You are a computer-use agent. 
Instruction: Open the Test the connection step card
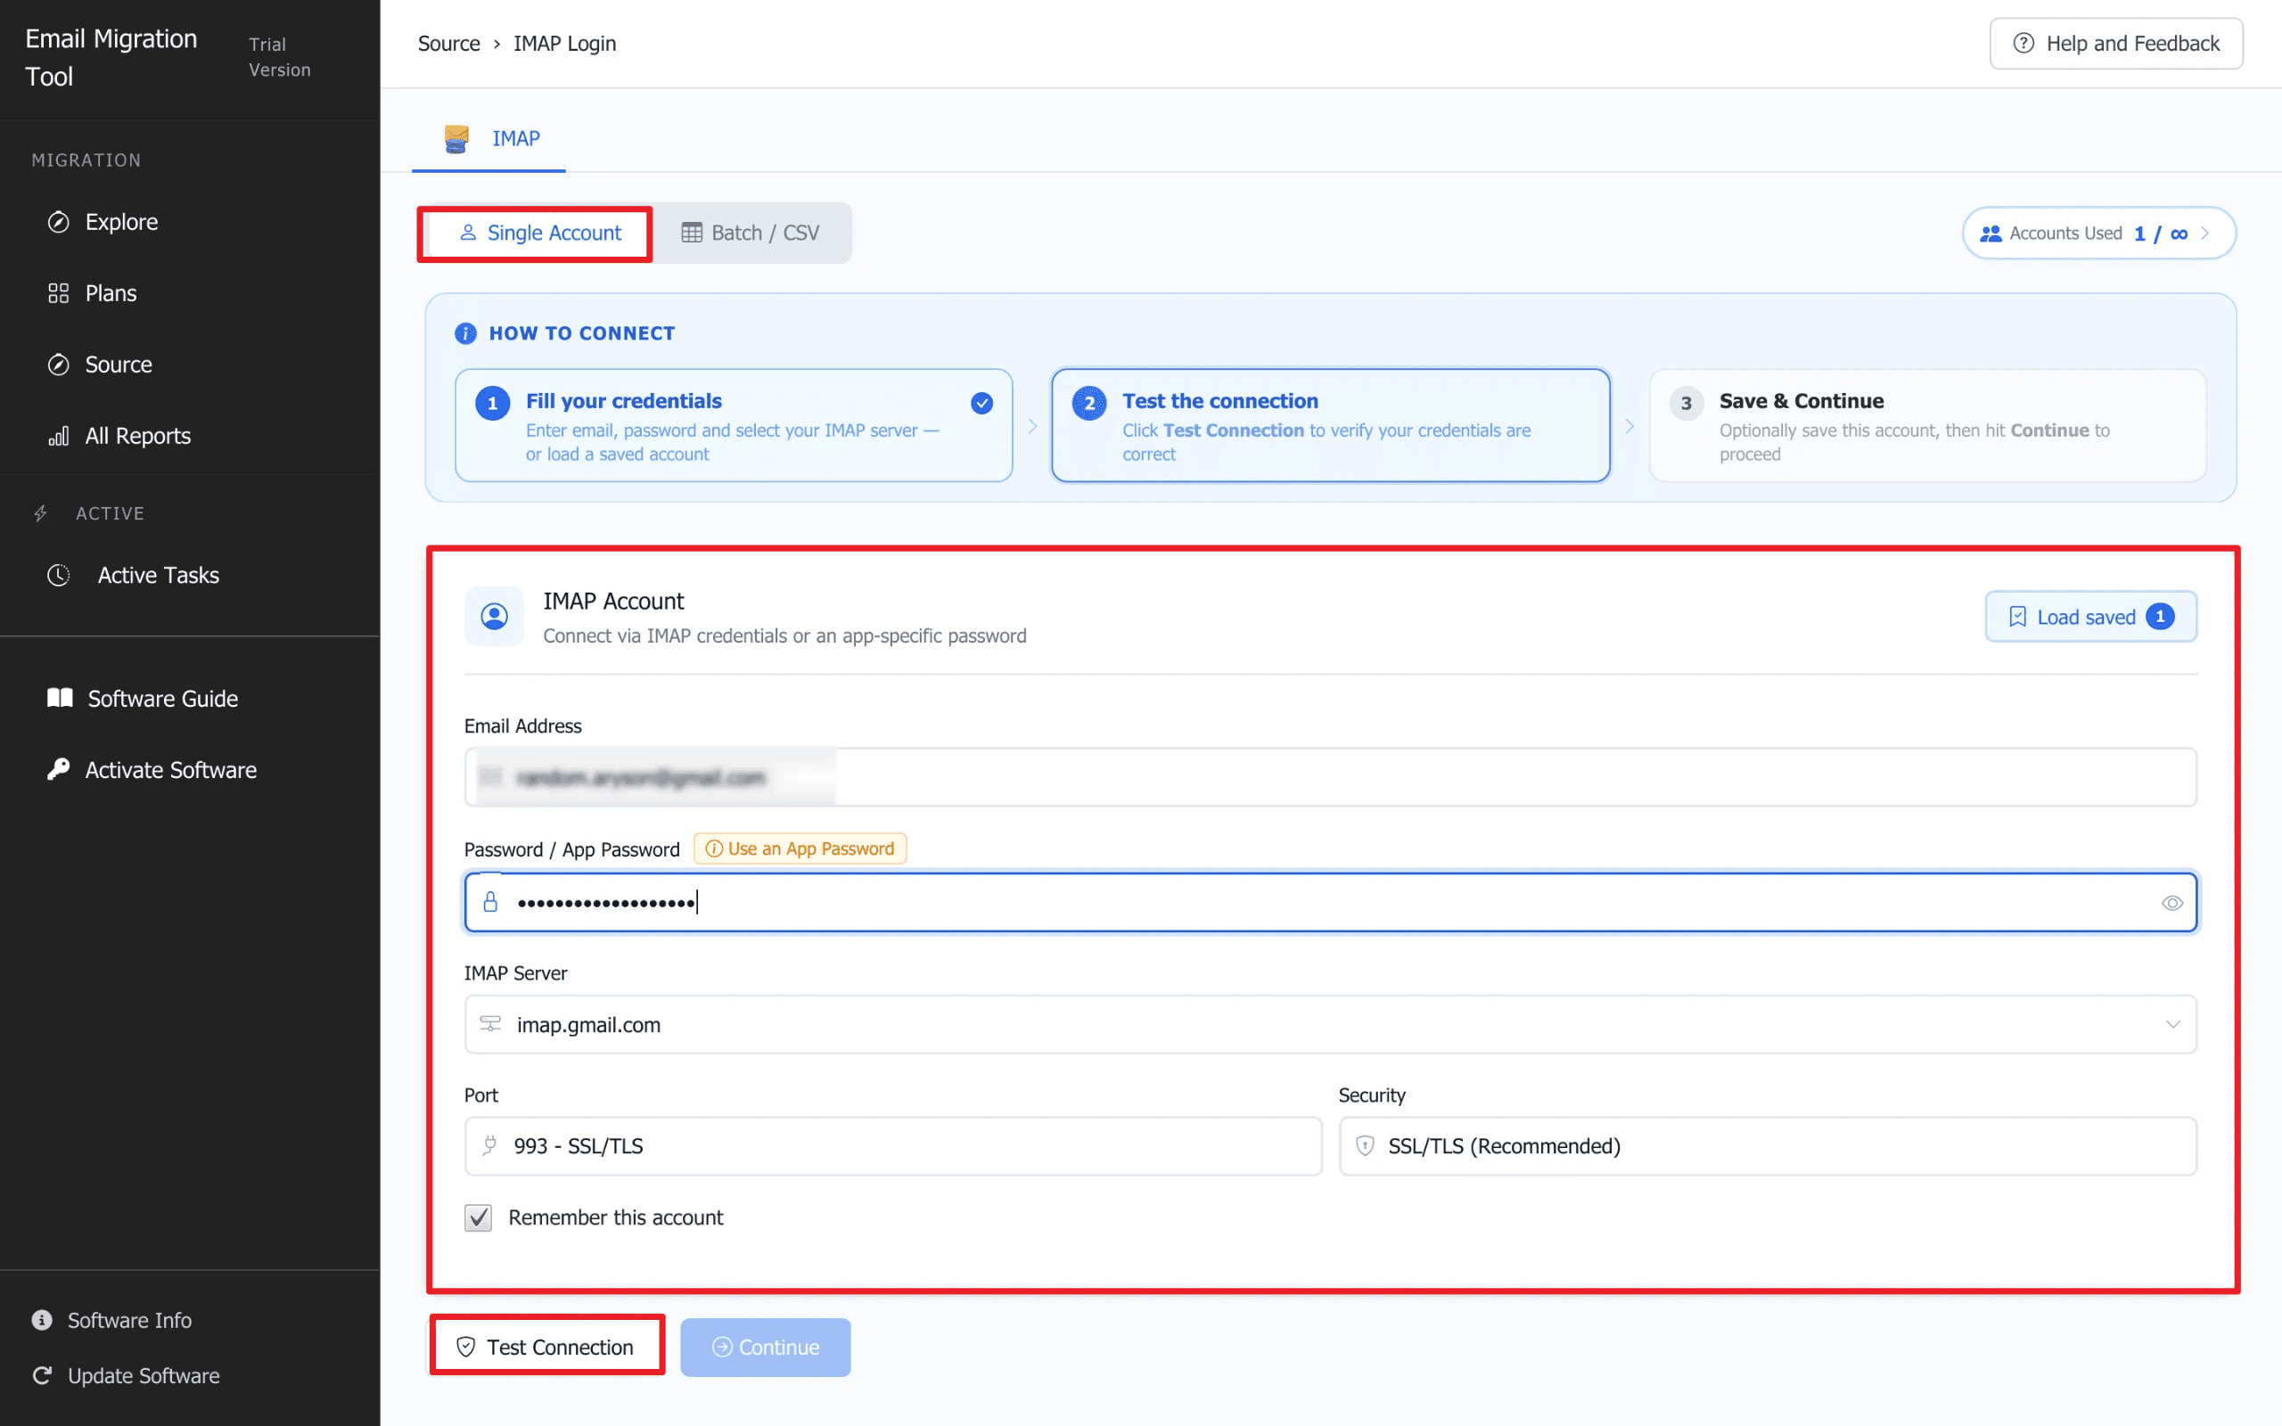[x=1331, y=425]
